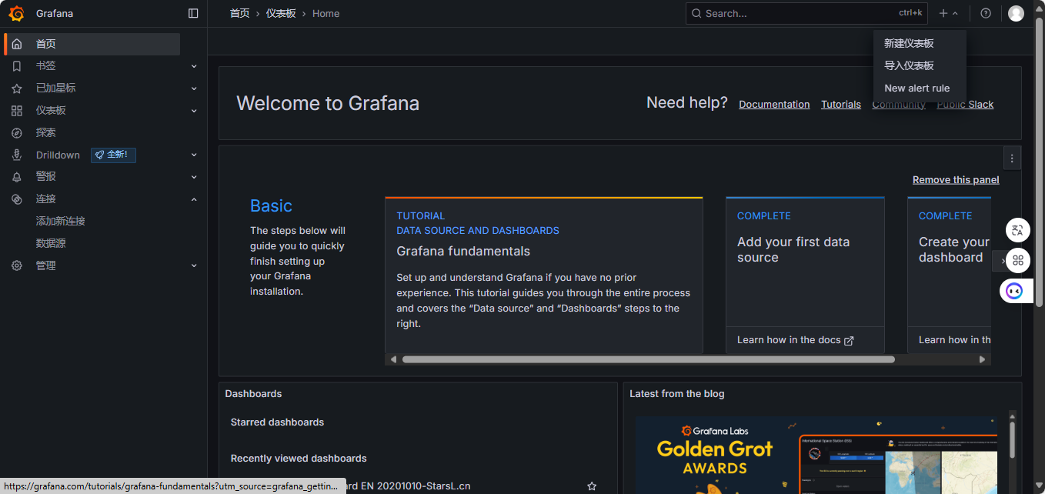1045x494 pixels.
Task: Click the connections icon beside 连接
Action: point(17,199)
